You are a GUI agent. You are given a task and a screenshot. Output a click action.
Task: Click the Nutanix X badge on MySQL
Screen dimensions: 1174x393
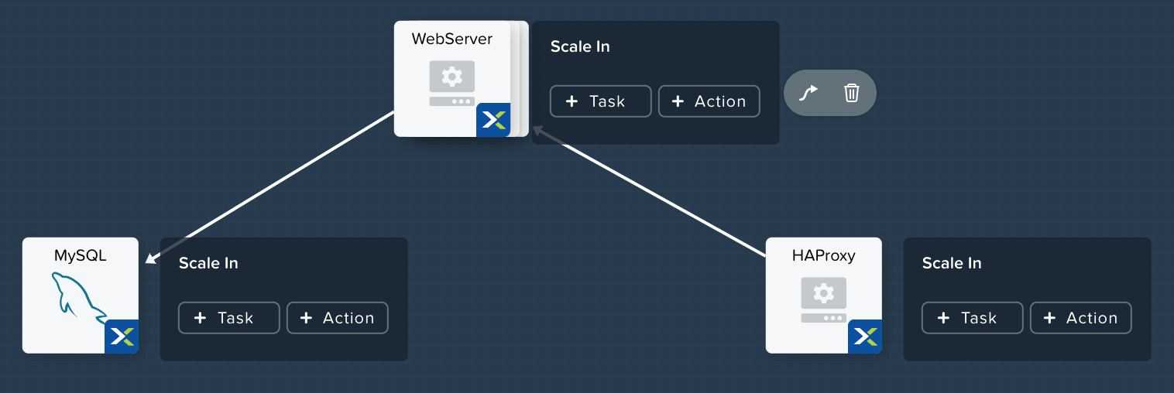pos(122,337)
